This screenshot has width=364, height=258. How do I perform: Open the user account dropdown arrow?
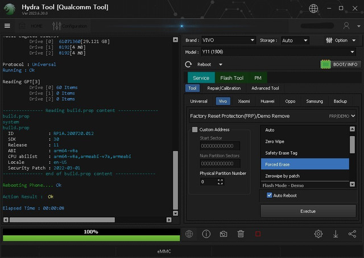pyautogui.click(x=359, y=26)
